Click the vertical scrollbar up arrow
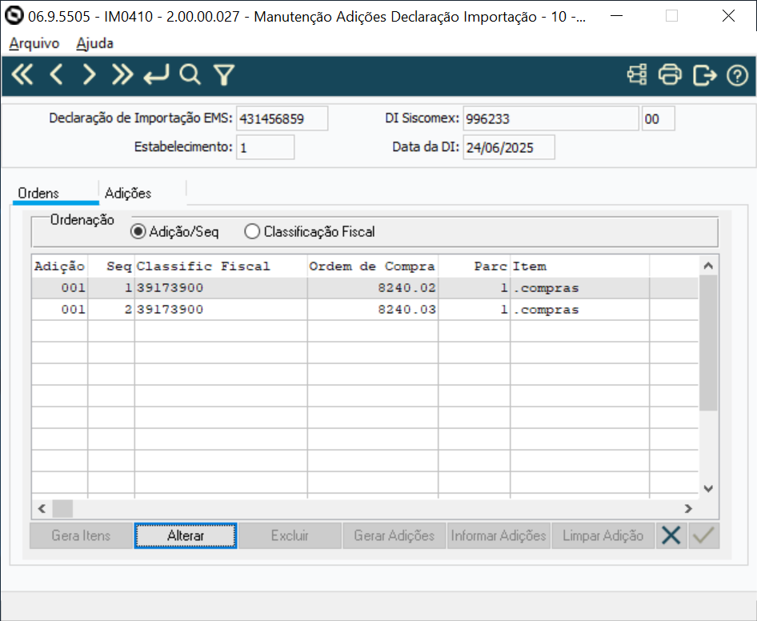 [x=708, y=266]
